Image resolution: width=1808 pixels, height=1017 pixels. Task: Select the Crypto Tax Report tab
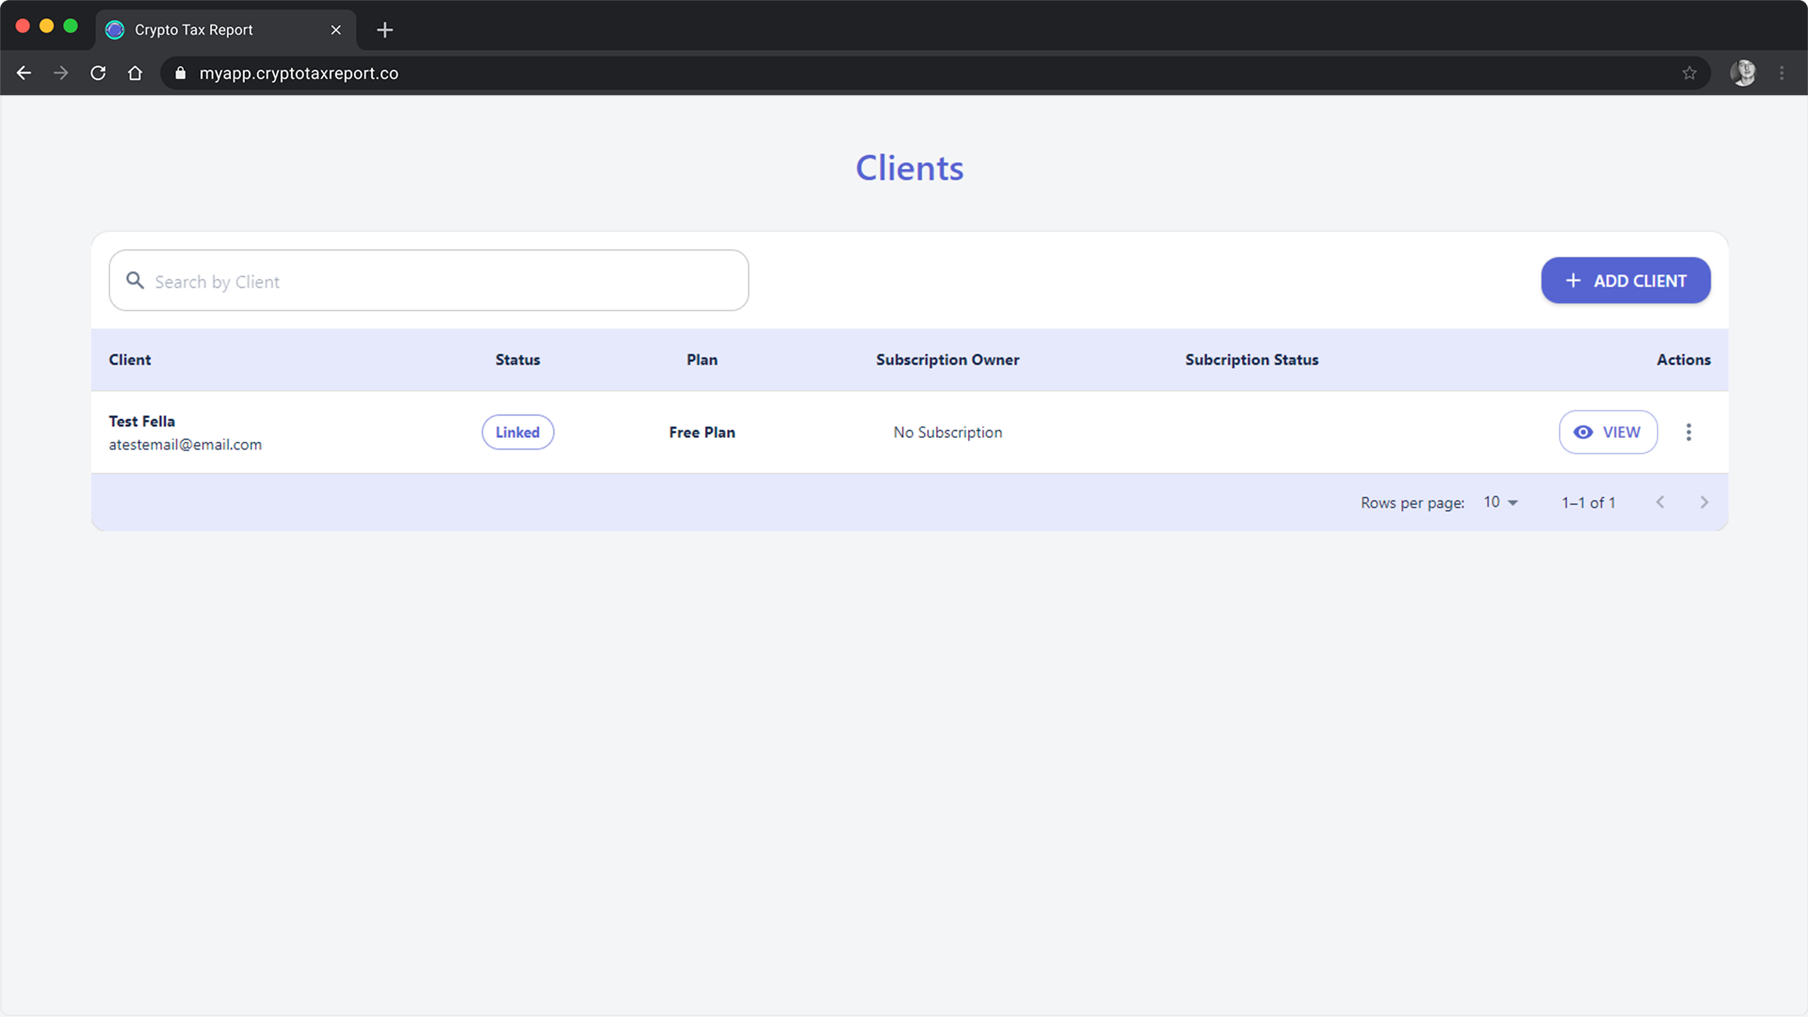pyautogui.click(x=226, y=30)
